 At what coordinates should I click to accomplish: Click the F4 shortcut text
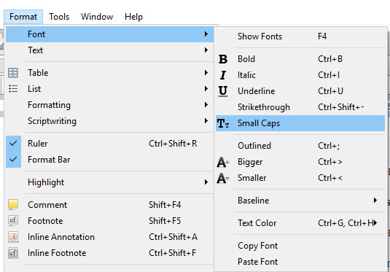(x=322, y=36)
